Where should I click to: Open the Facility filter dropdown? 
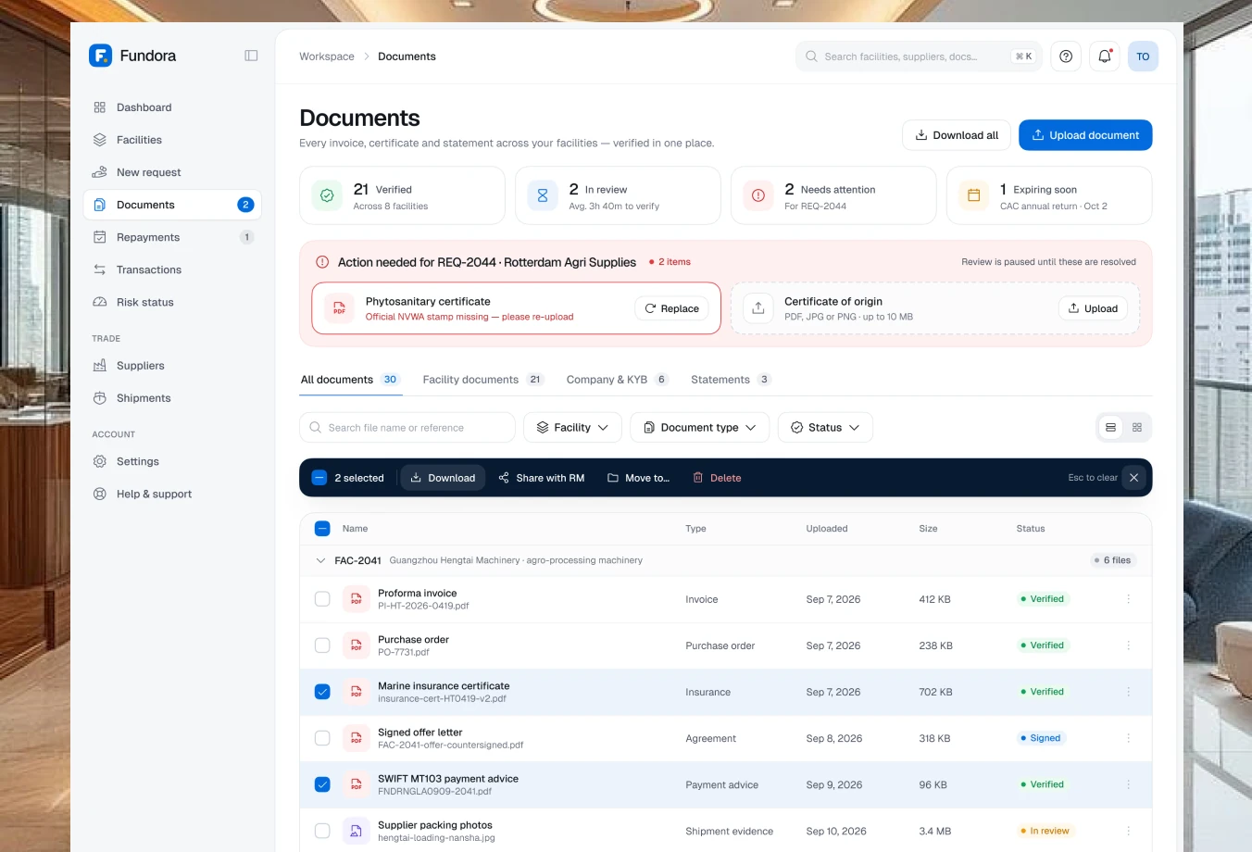point(572,428)
